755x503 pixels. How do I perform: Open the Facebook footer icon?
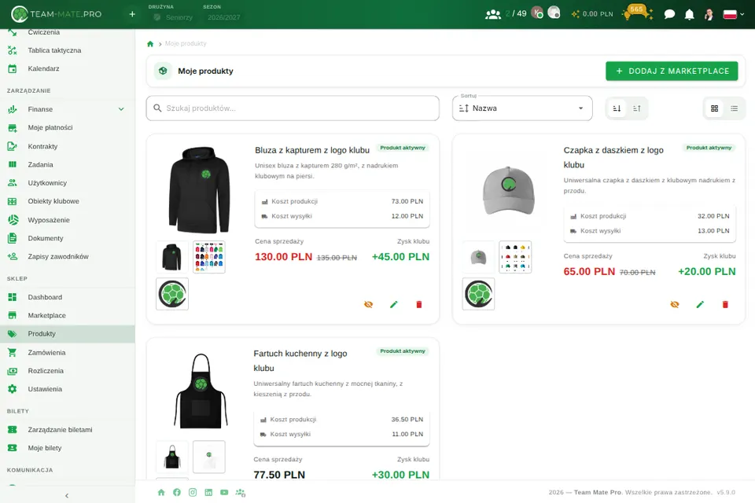coord(177,493)
